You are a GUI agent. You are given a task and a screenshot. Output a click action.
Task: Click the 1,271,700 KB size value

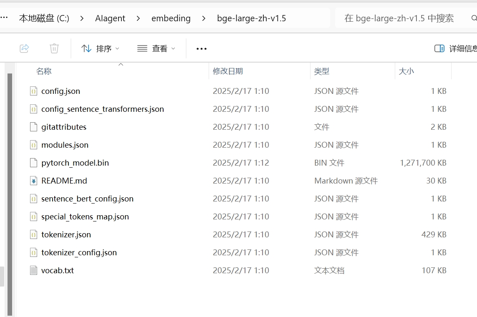tap(423, 163)
